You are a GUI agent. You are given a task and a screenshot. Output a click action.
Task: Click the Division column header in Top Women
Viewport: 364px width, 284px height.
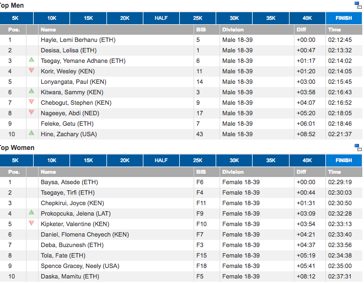[233, 172]
